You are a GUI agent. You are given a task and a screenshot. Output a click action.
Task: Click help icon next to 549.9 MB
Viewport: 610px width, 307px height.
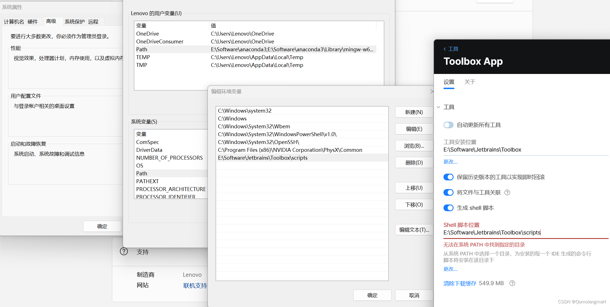click(512, 283)
